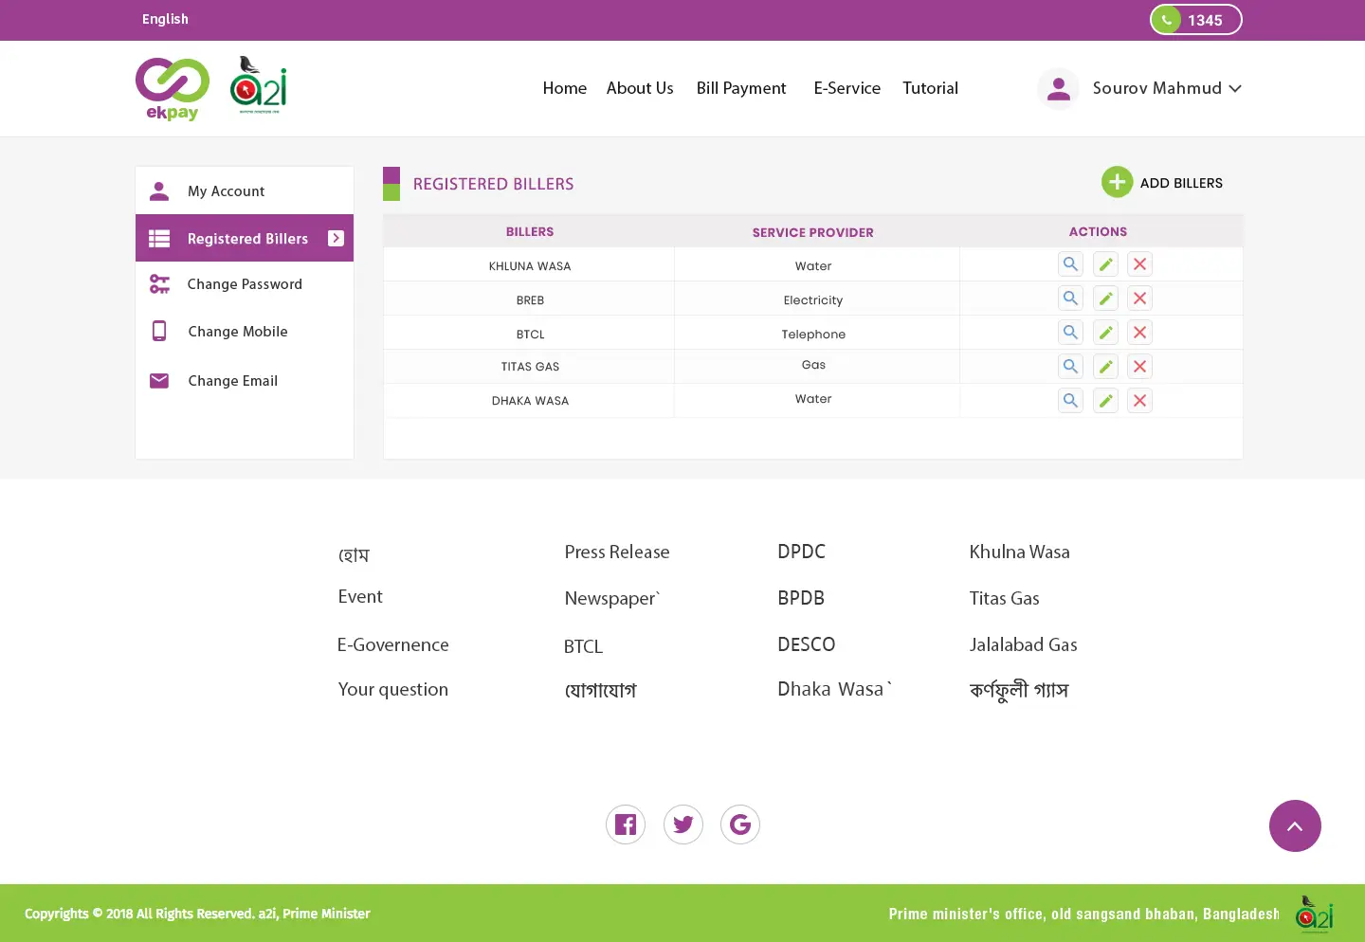View details of BTCL biller
Image resolution: width=1365 pixels, height=942 pixels.
(1070, 333)
